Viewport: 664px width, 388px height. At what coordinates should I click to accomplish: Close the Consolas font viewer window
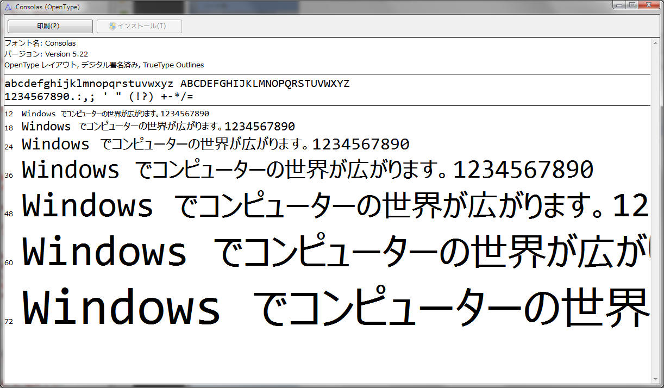pyautogui.click(x=649, y=5)
